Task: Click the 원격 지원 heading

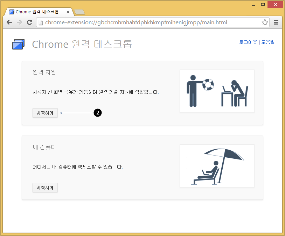Action: (x=44, y=72)
